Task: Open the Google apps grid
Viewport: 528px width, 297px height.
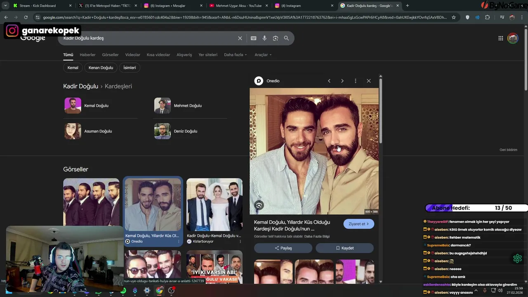Action: (x=501, y=38)
